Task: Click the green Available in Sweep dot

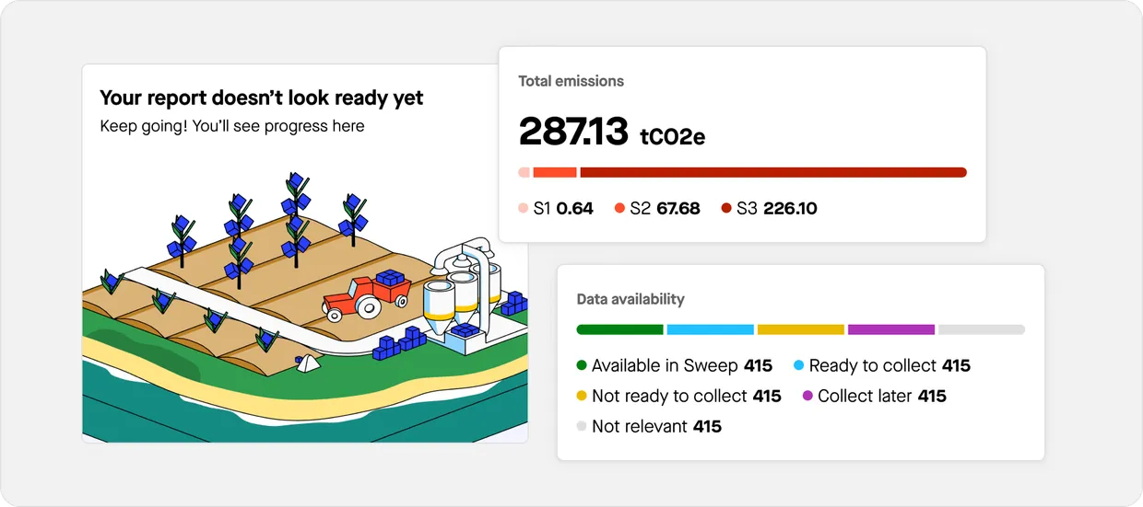Action: tap(582, 366)
